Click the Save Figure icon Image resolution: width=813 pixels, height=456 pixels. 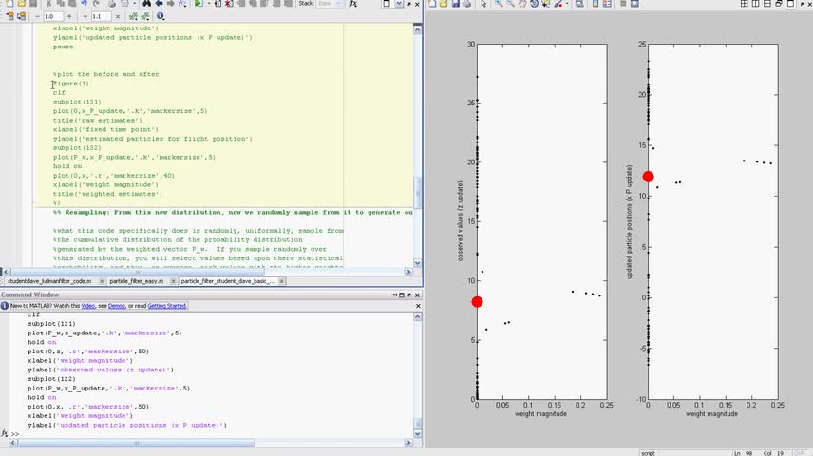(455, 4)
